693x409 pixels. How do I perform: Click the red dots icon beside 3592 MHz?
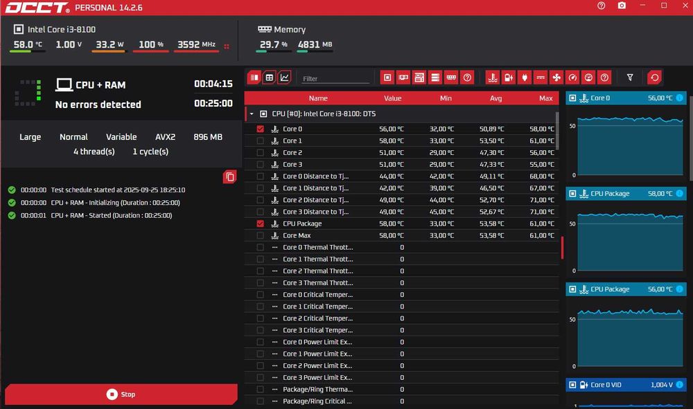(x=227, y=46)
